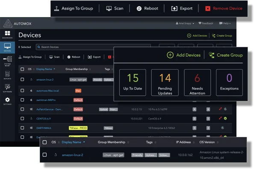Sort by Display Name in devices table
The image size is (254, 169).
pyautogui.click(x=45, y=69)
